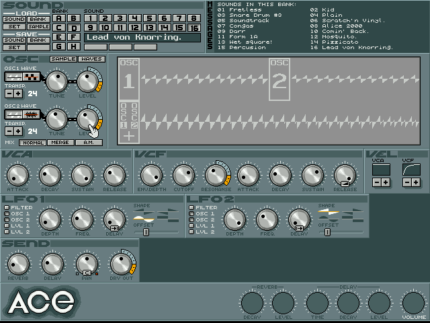The image size is (430, 323).
Task: Select the OSC2 sample waveform icon
Action: point(30,115)
